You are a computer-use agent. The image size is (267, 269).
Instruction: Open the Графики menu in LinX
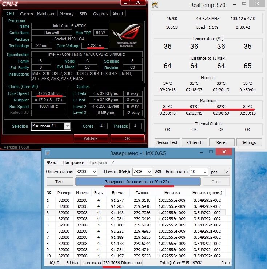coord(98,162)
